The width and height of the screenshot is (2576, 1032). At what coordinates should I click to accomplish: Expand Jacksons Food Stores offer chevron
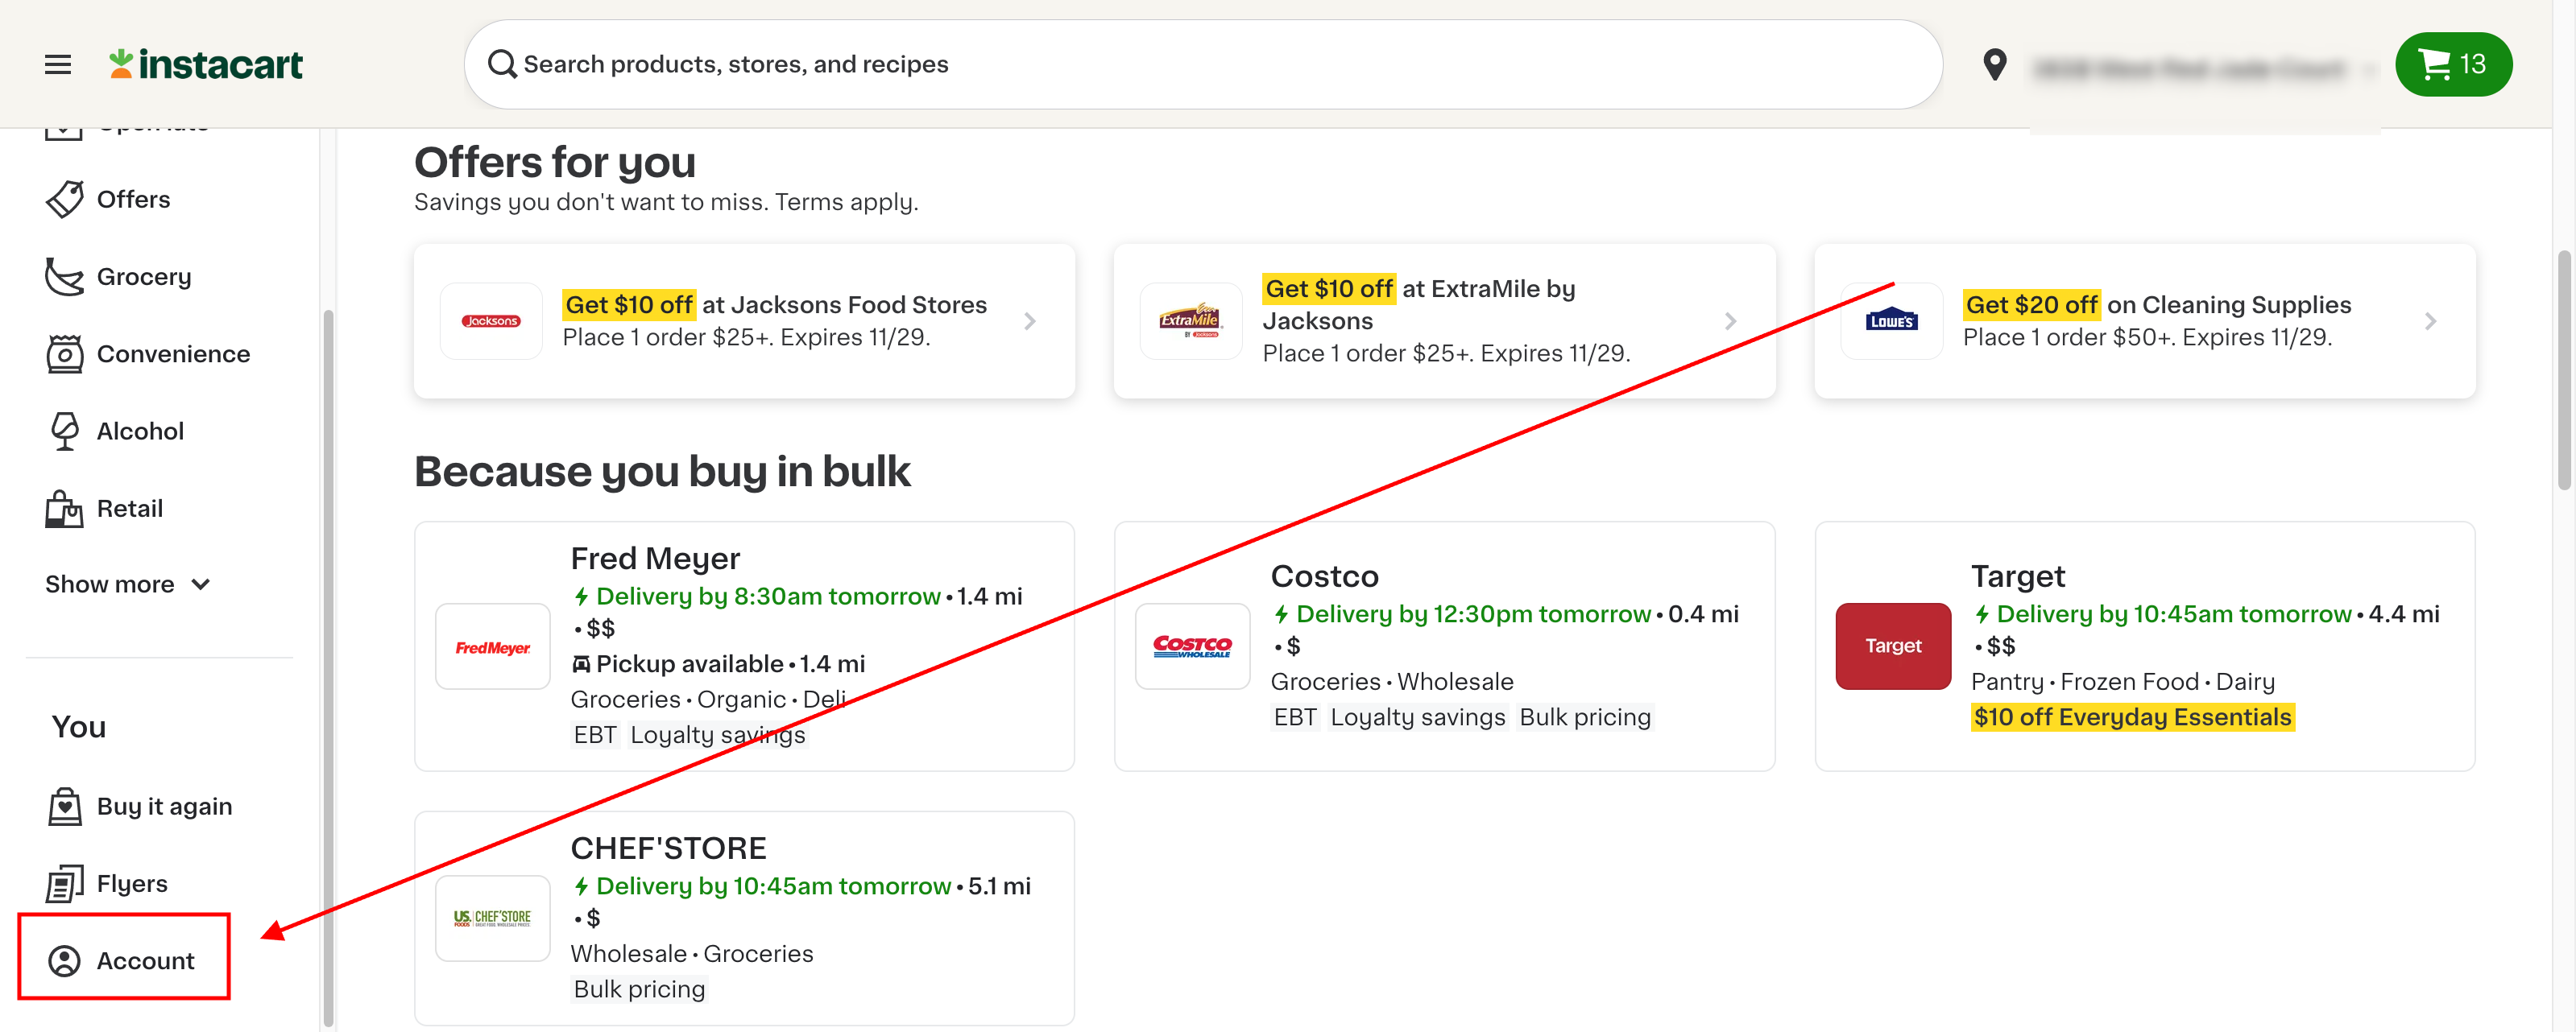(1030, 320)
